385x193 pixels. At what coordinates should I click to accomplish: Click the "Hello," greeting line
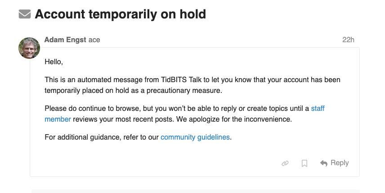click(54, 62)
